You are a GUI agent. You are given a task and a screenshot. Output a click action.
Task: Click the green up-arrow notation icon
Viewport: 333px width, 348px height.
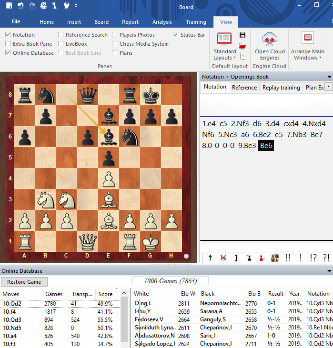pyautogui.click(x=210, y=258)
